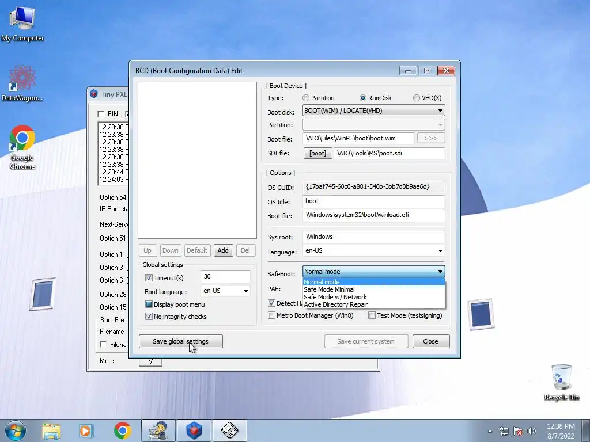Viewport: 590px width, 442px height.
Task: Open the Recycle Bin
Action: tap(561, 382)
